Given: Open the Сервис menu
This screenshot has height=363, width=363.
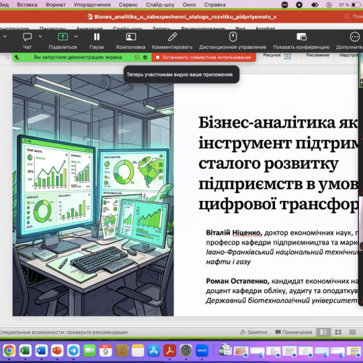Looking at the screenshot, I should point(128,5).
